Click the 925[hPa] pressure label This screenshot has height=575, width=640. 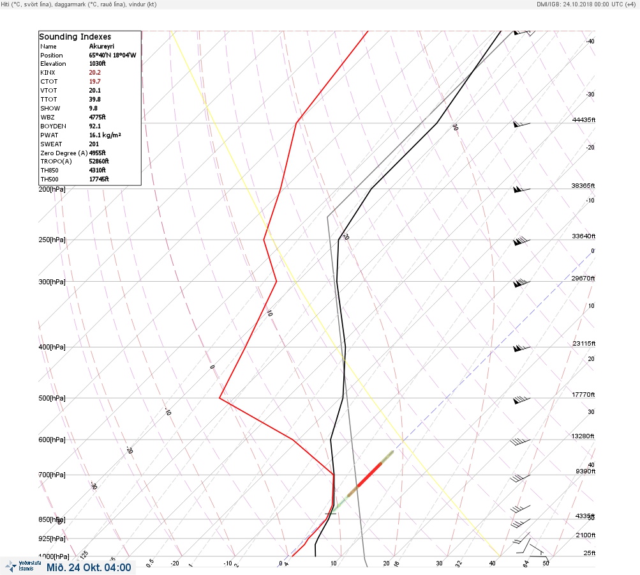click(52, 539)
